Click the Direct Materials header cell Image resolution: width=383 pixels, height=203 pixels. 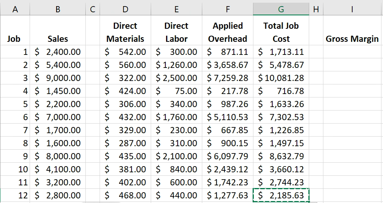(125, 30)
